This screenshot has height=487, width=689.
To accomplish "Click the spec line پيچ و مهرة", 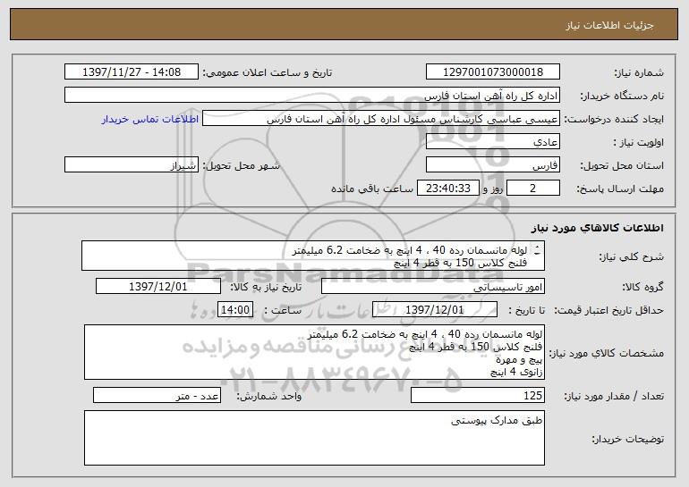I will coord(519,360).
